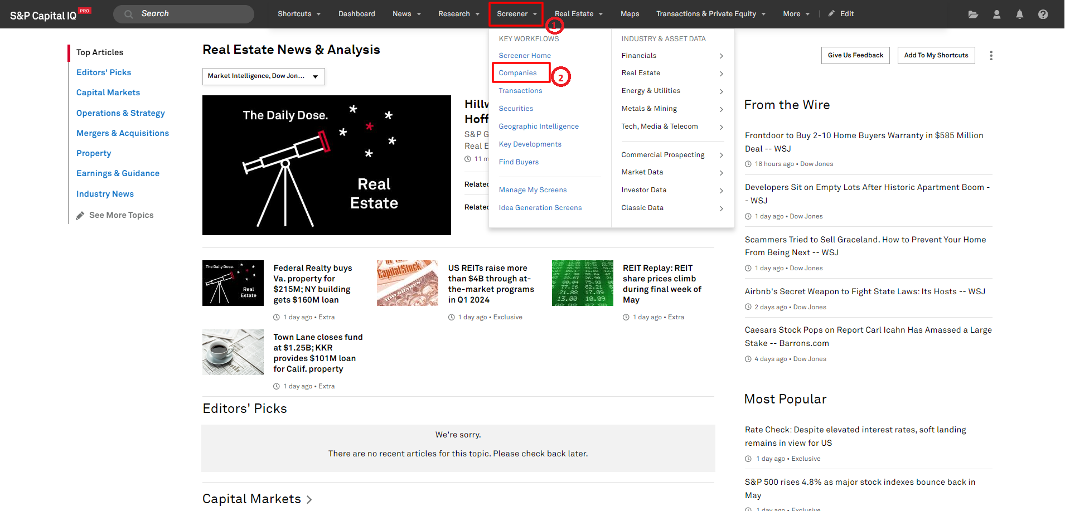Open Town Lane closes fund article

318,353
